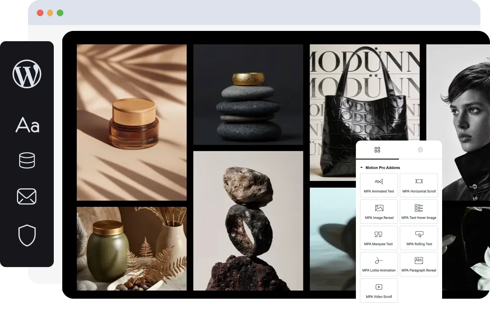
Task: Open the white flower on black image
Action: pos(466,249)
